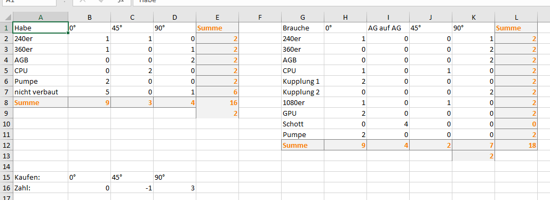Click the total cell showing 18
This screenshot has width=550, height=200.
point(516,145)
